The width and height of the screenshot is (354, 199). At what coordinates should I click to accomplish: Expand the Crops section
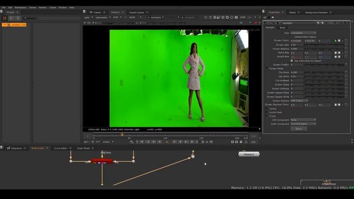267,116
